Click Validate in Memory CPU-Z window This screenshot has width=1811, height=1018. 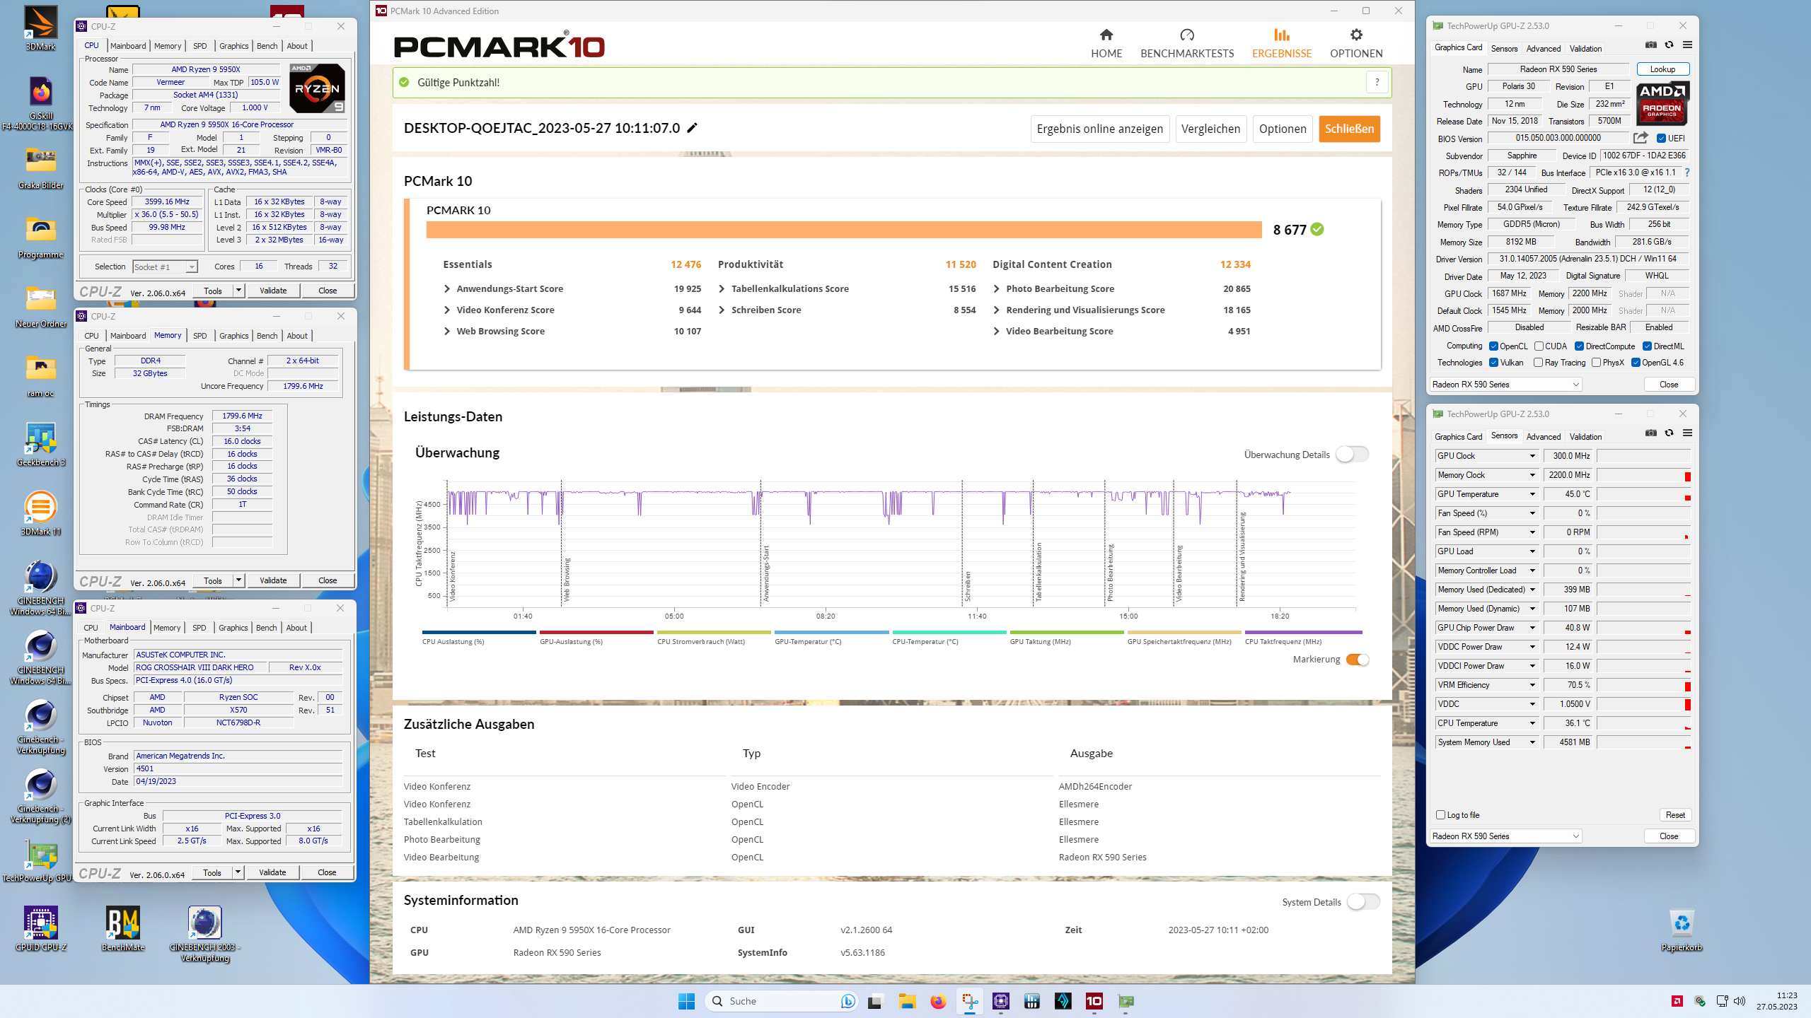coord(273,580)
